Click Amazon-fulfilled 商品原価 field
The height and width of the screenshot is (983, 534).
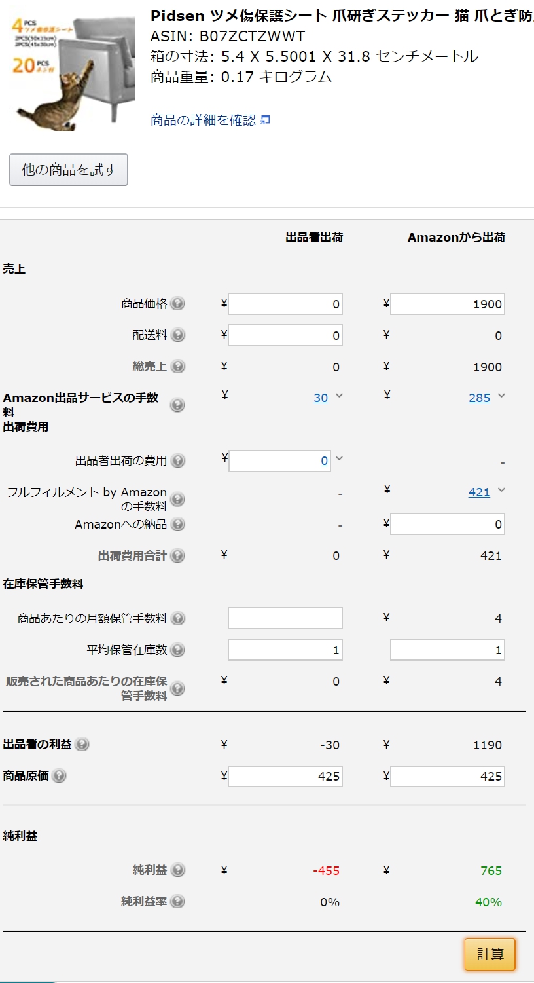[x=448, y=776]
